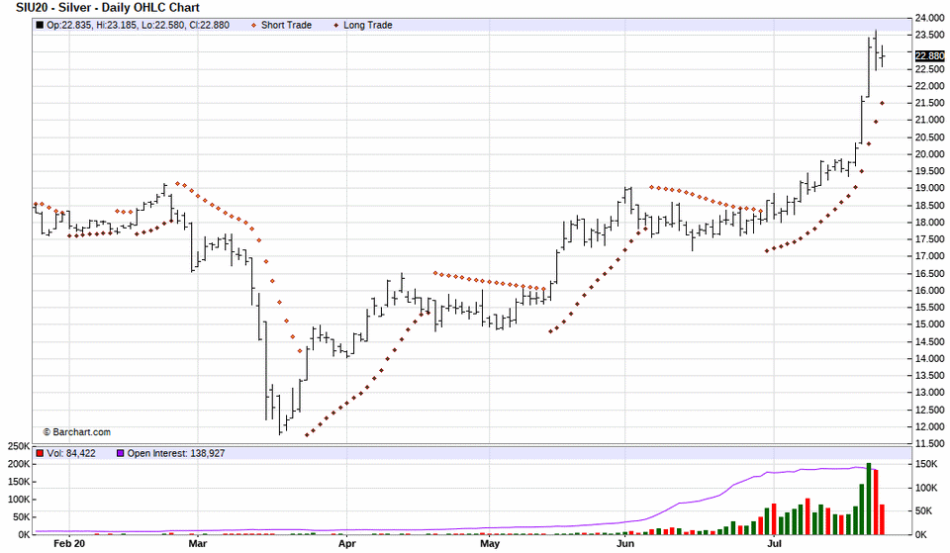Click the Jul date axis label
This screenshot has height=553, width=950.
click(x=774, y=543)
